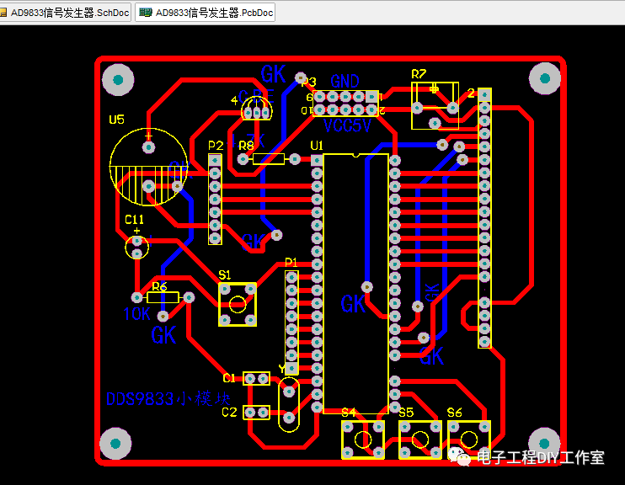Select the C11 capacitor label

tap(134, 220)
